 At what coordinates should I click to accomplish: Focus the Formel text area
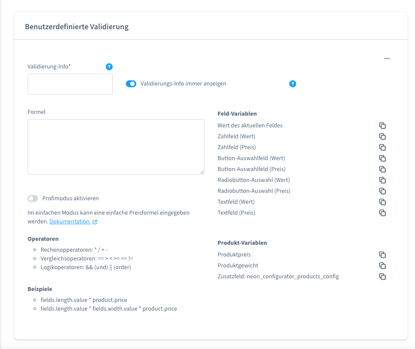(x=116, y=147)
